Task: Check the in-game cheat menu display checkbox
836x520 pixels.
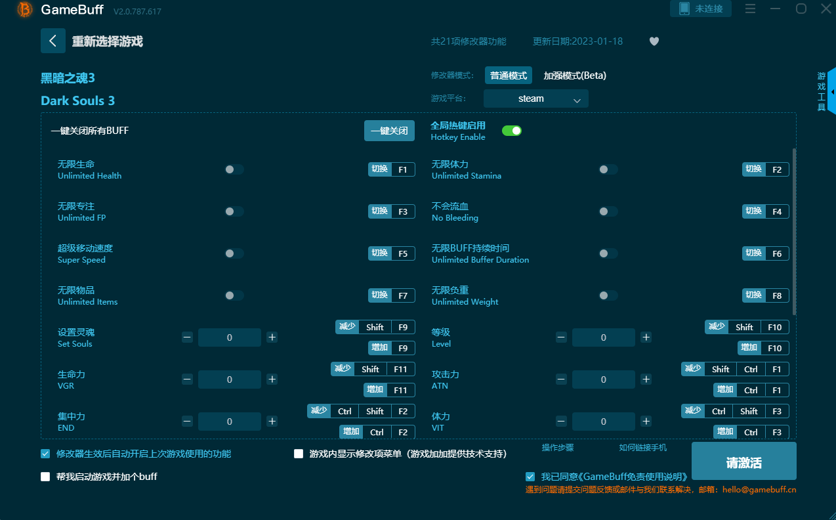Action: (299, 454)
